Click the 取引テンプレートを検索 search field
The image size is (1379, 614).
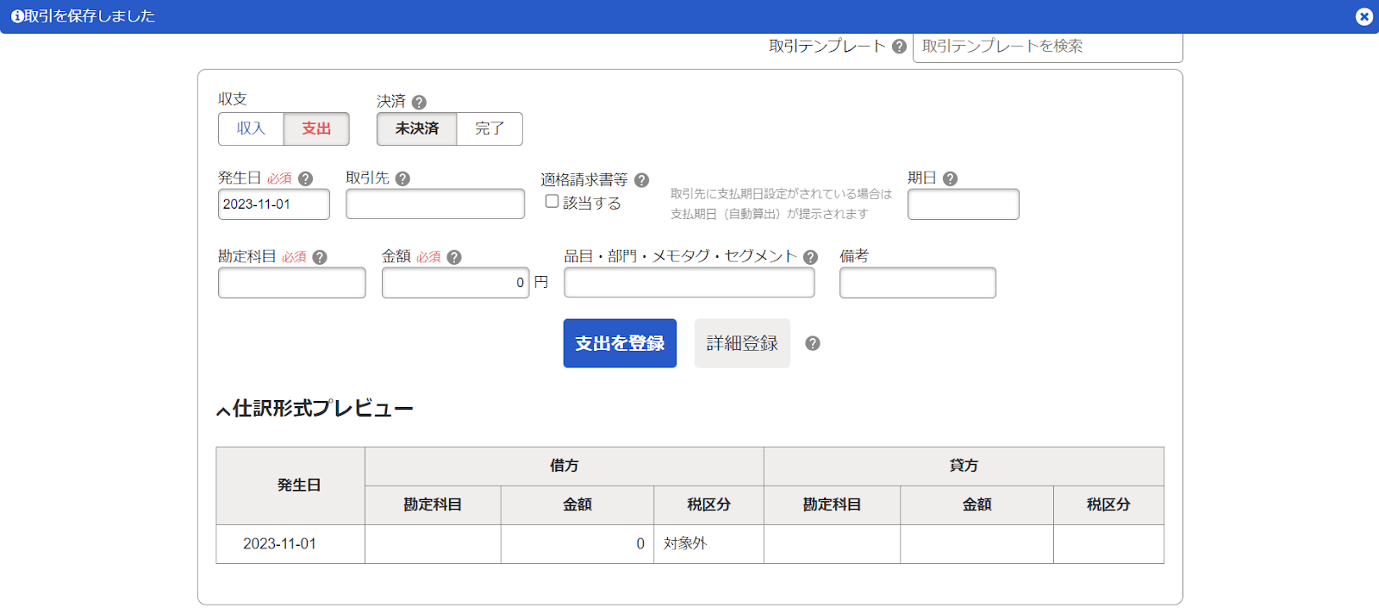pyautogui.click(x=1047, y=47)
